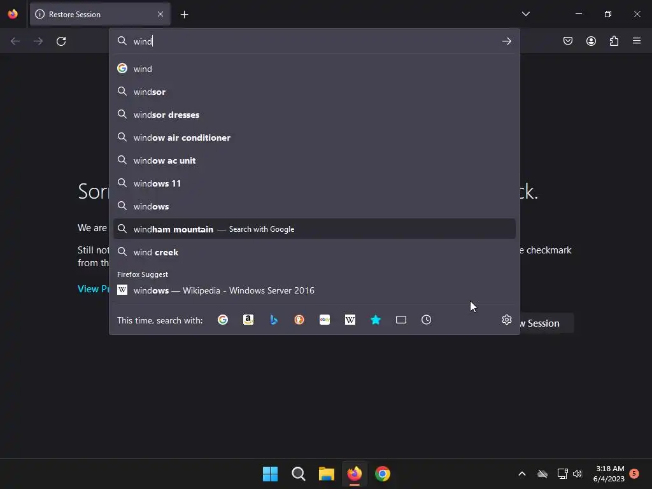This screenshot has width=652, height=489.
Task: Open search settings gear icon
Action: click(506, 320)
